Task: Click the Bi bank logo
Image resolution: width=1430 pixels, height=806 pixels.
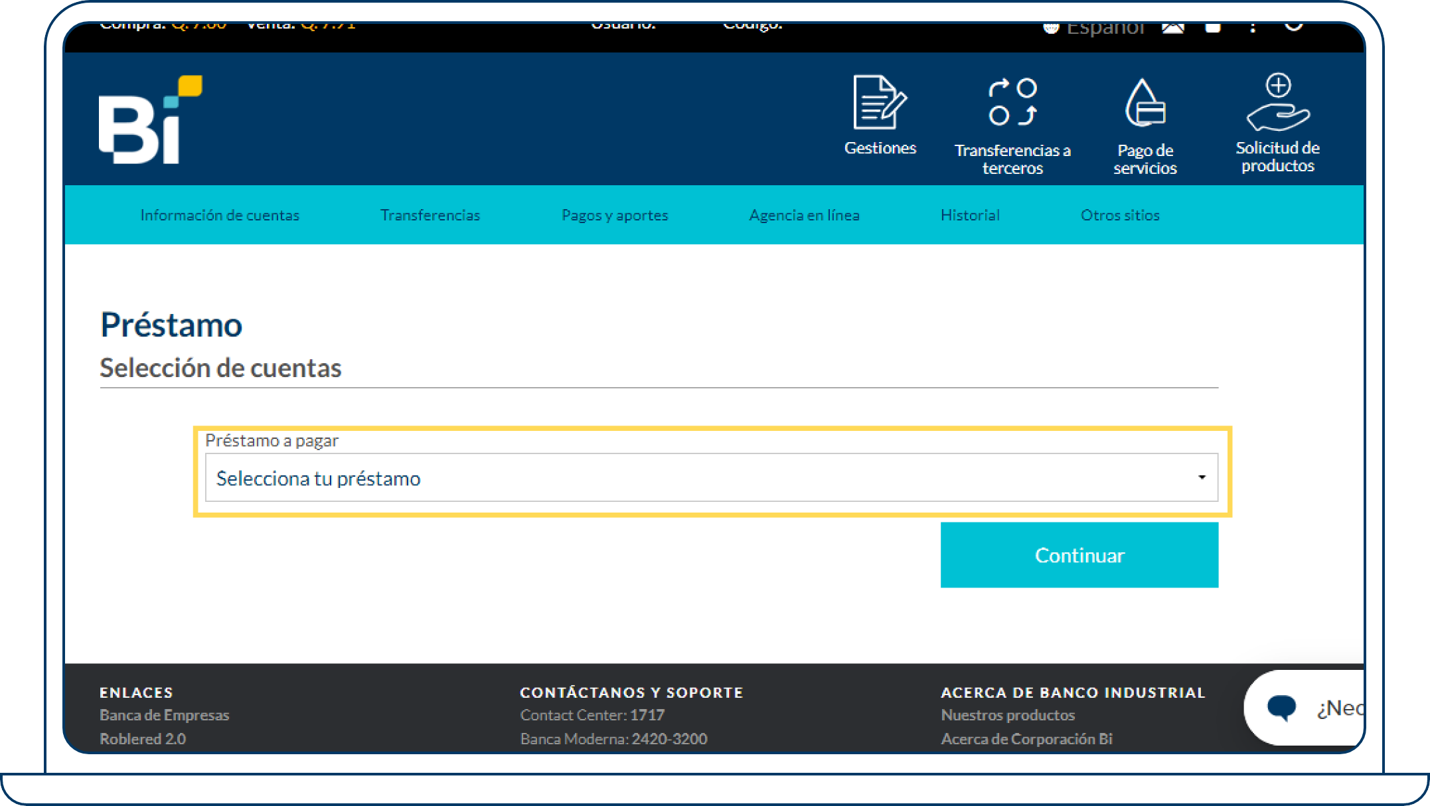Action: coord(150,120)
